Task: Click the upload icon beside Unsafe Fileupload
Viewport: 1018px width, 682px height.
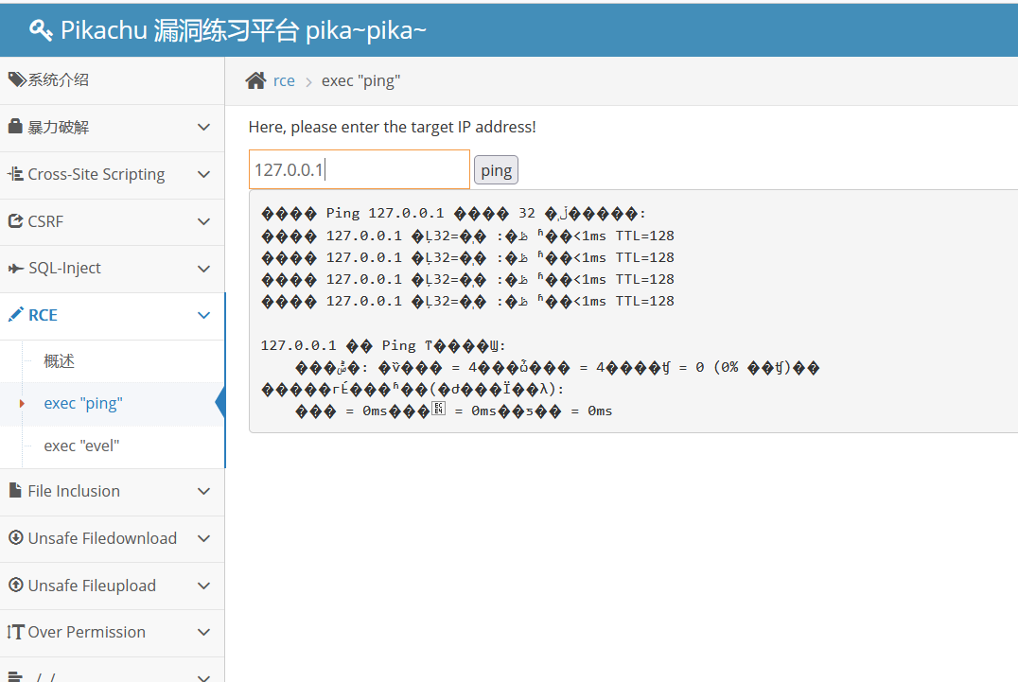Action: coord(15,586)
